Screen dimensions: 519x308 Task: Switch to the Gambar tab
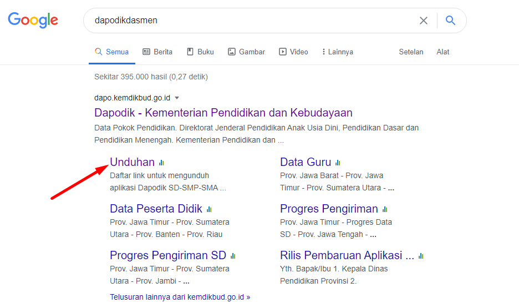pos(246,52)
